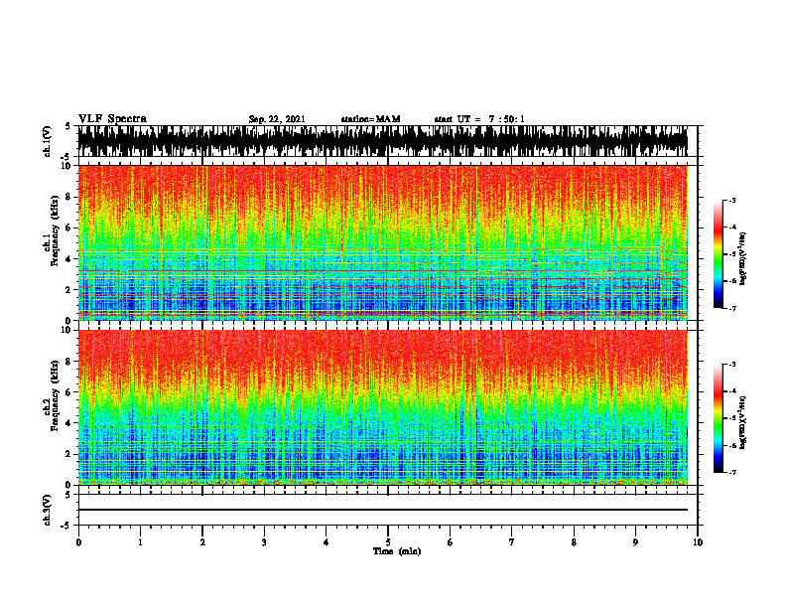Viewport: 786px width, 608px height.
Task: Click tick label '1' on the Time axis
Action: point(140,542)
